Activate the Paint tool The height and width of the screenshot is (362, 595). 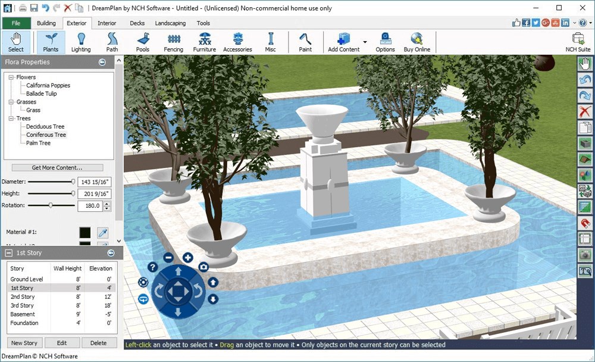tap(305, 42)
